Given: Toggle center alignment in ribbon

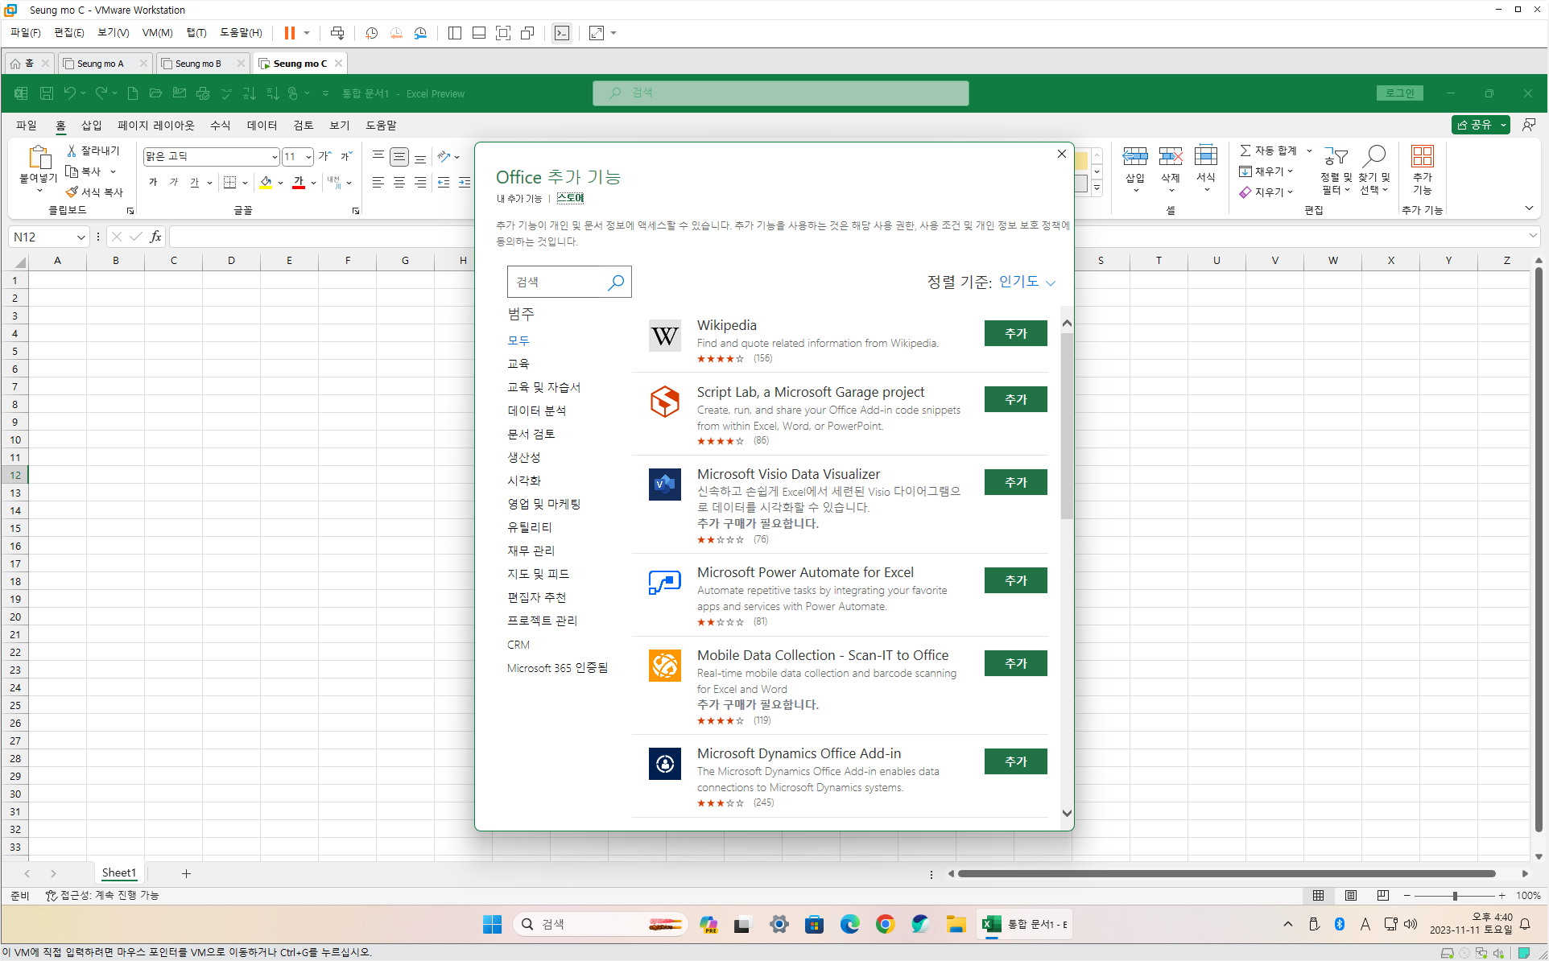Looking at the screenshot, I should [399, 183].
